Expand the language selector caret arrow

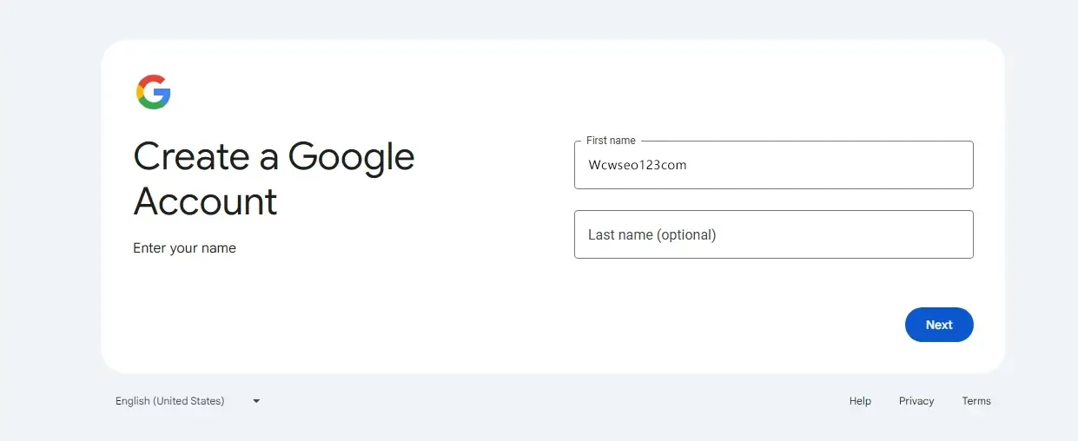(256, 401)
